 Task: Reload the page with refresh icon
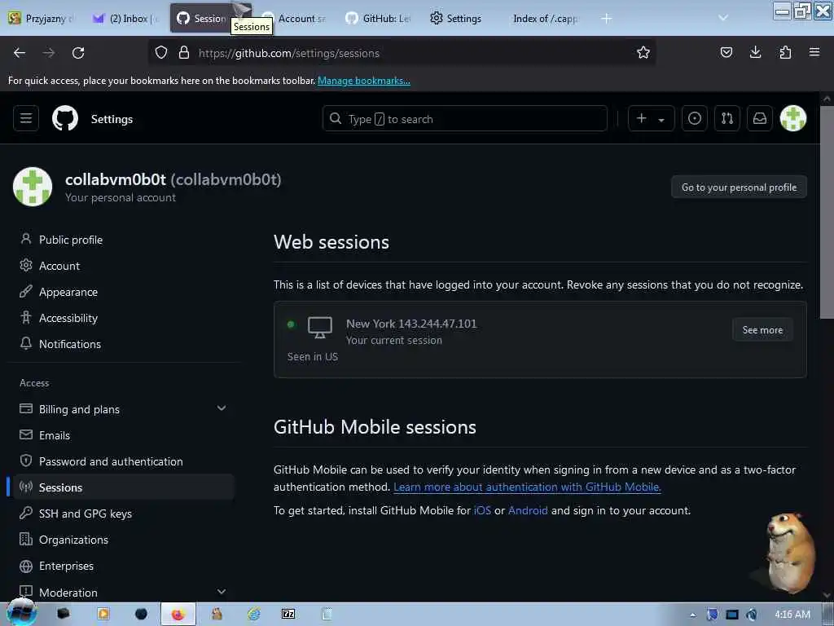point(78,53)
